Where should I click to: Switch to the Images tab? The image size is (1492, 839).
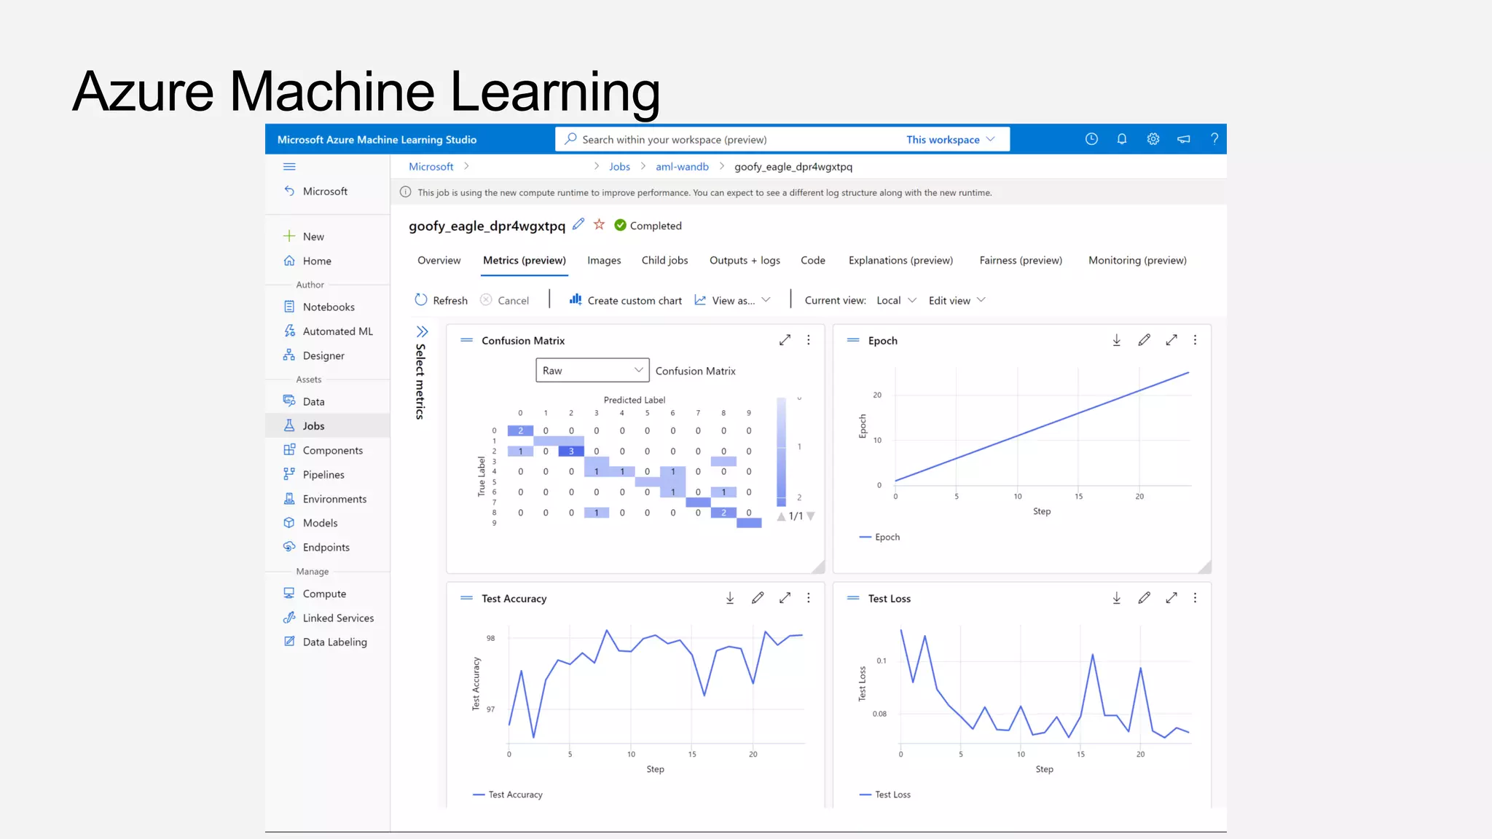coord(604,260)
